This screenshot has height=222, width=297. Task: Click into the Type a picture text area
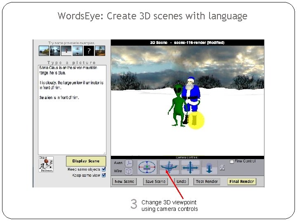[72, 110]
